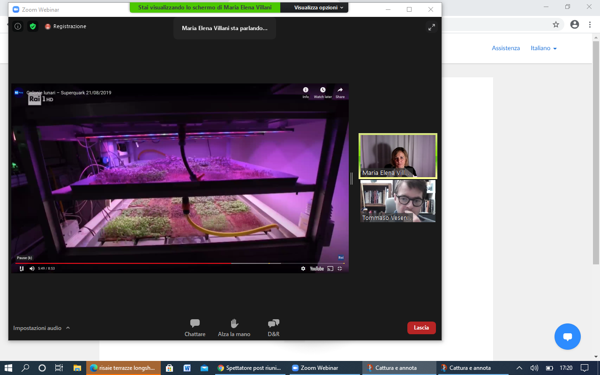Select Tommaso Vesentini's video thumbnail
The image size is (600, 375).
click(x=398, y=201)
